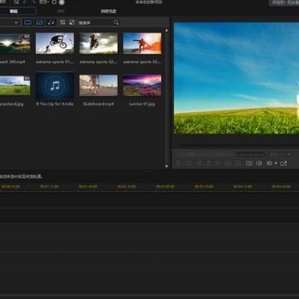299x299 pixels.
Task: Click file name sunrise 01.jpg
Action: point(142,104)
